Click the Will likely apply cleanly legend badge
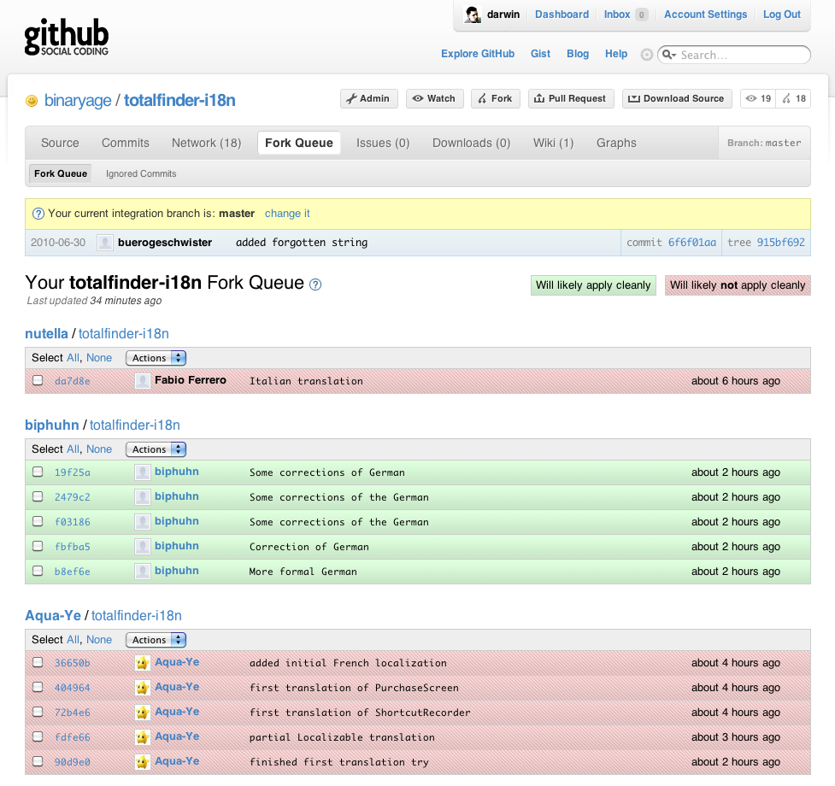This screenshot has height=786, width=835. click(x=593, y=285)
